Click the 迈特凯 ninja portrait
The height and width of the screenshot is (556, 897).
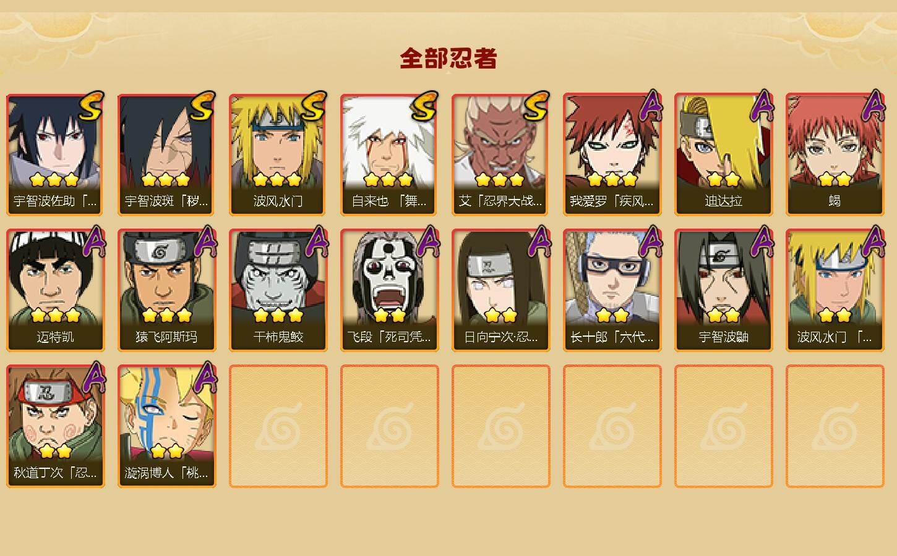[56, 290]
